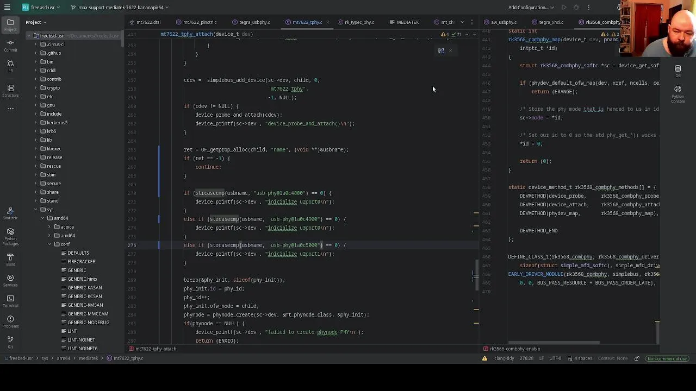Open the Git tool window

pos(10,342)
